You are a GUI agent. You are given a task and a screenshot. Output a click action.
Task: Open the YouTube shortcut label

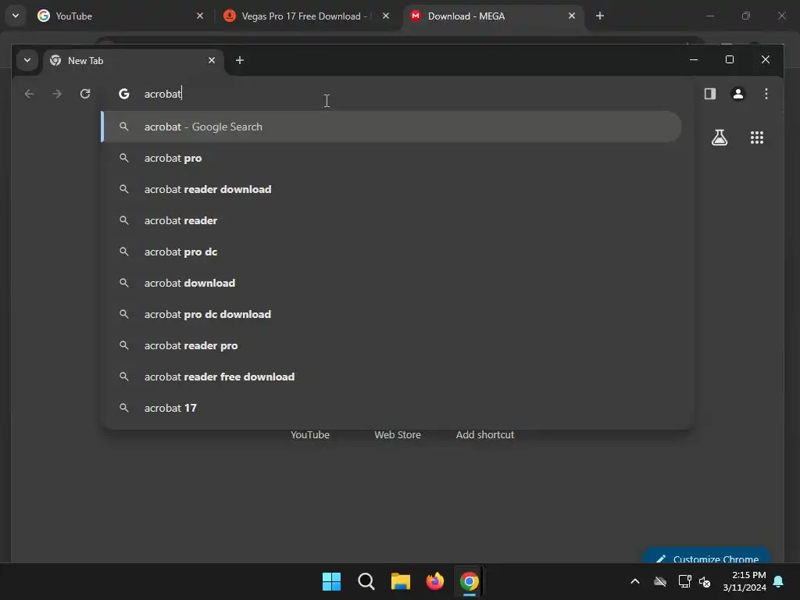[309, 434]
